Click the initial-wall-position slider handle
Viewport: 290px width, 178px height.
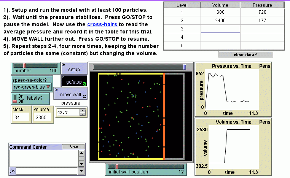(x=117, y=166)
